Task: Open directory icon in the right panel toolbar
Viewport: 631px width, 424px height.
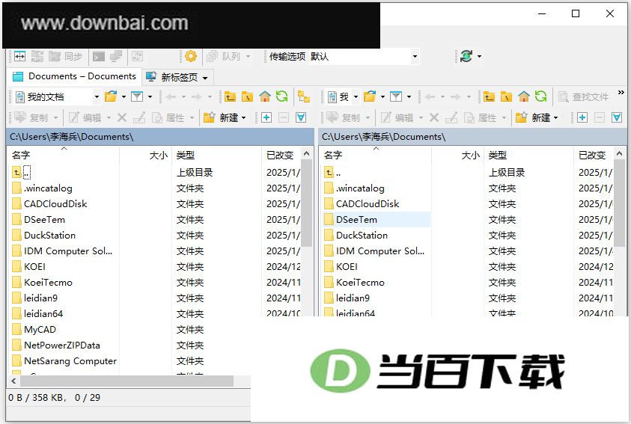Action: [x=370, y=96]
